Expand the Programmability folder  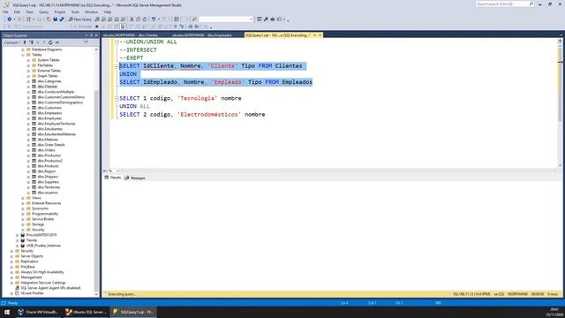pos(23,214)
